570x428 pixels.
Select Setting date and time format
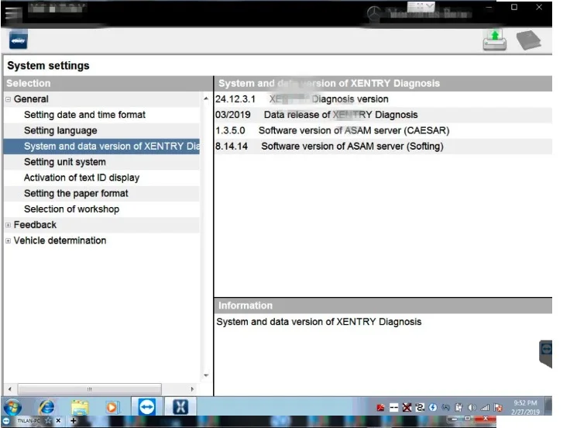click(101, 115)
